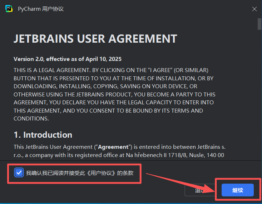Click the 'Version 2.0, effective as of April 10, 2025' line
Screen dimensions: 262x204
point(68,59)
